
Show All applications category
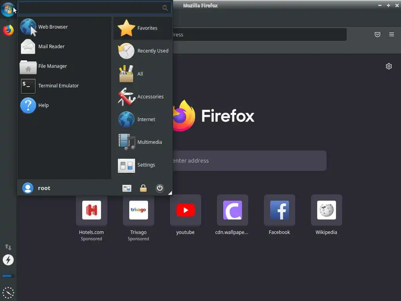click(x=143, y=74)
